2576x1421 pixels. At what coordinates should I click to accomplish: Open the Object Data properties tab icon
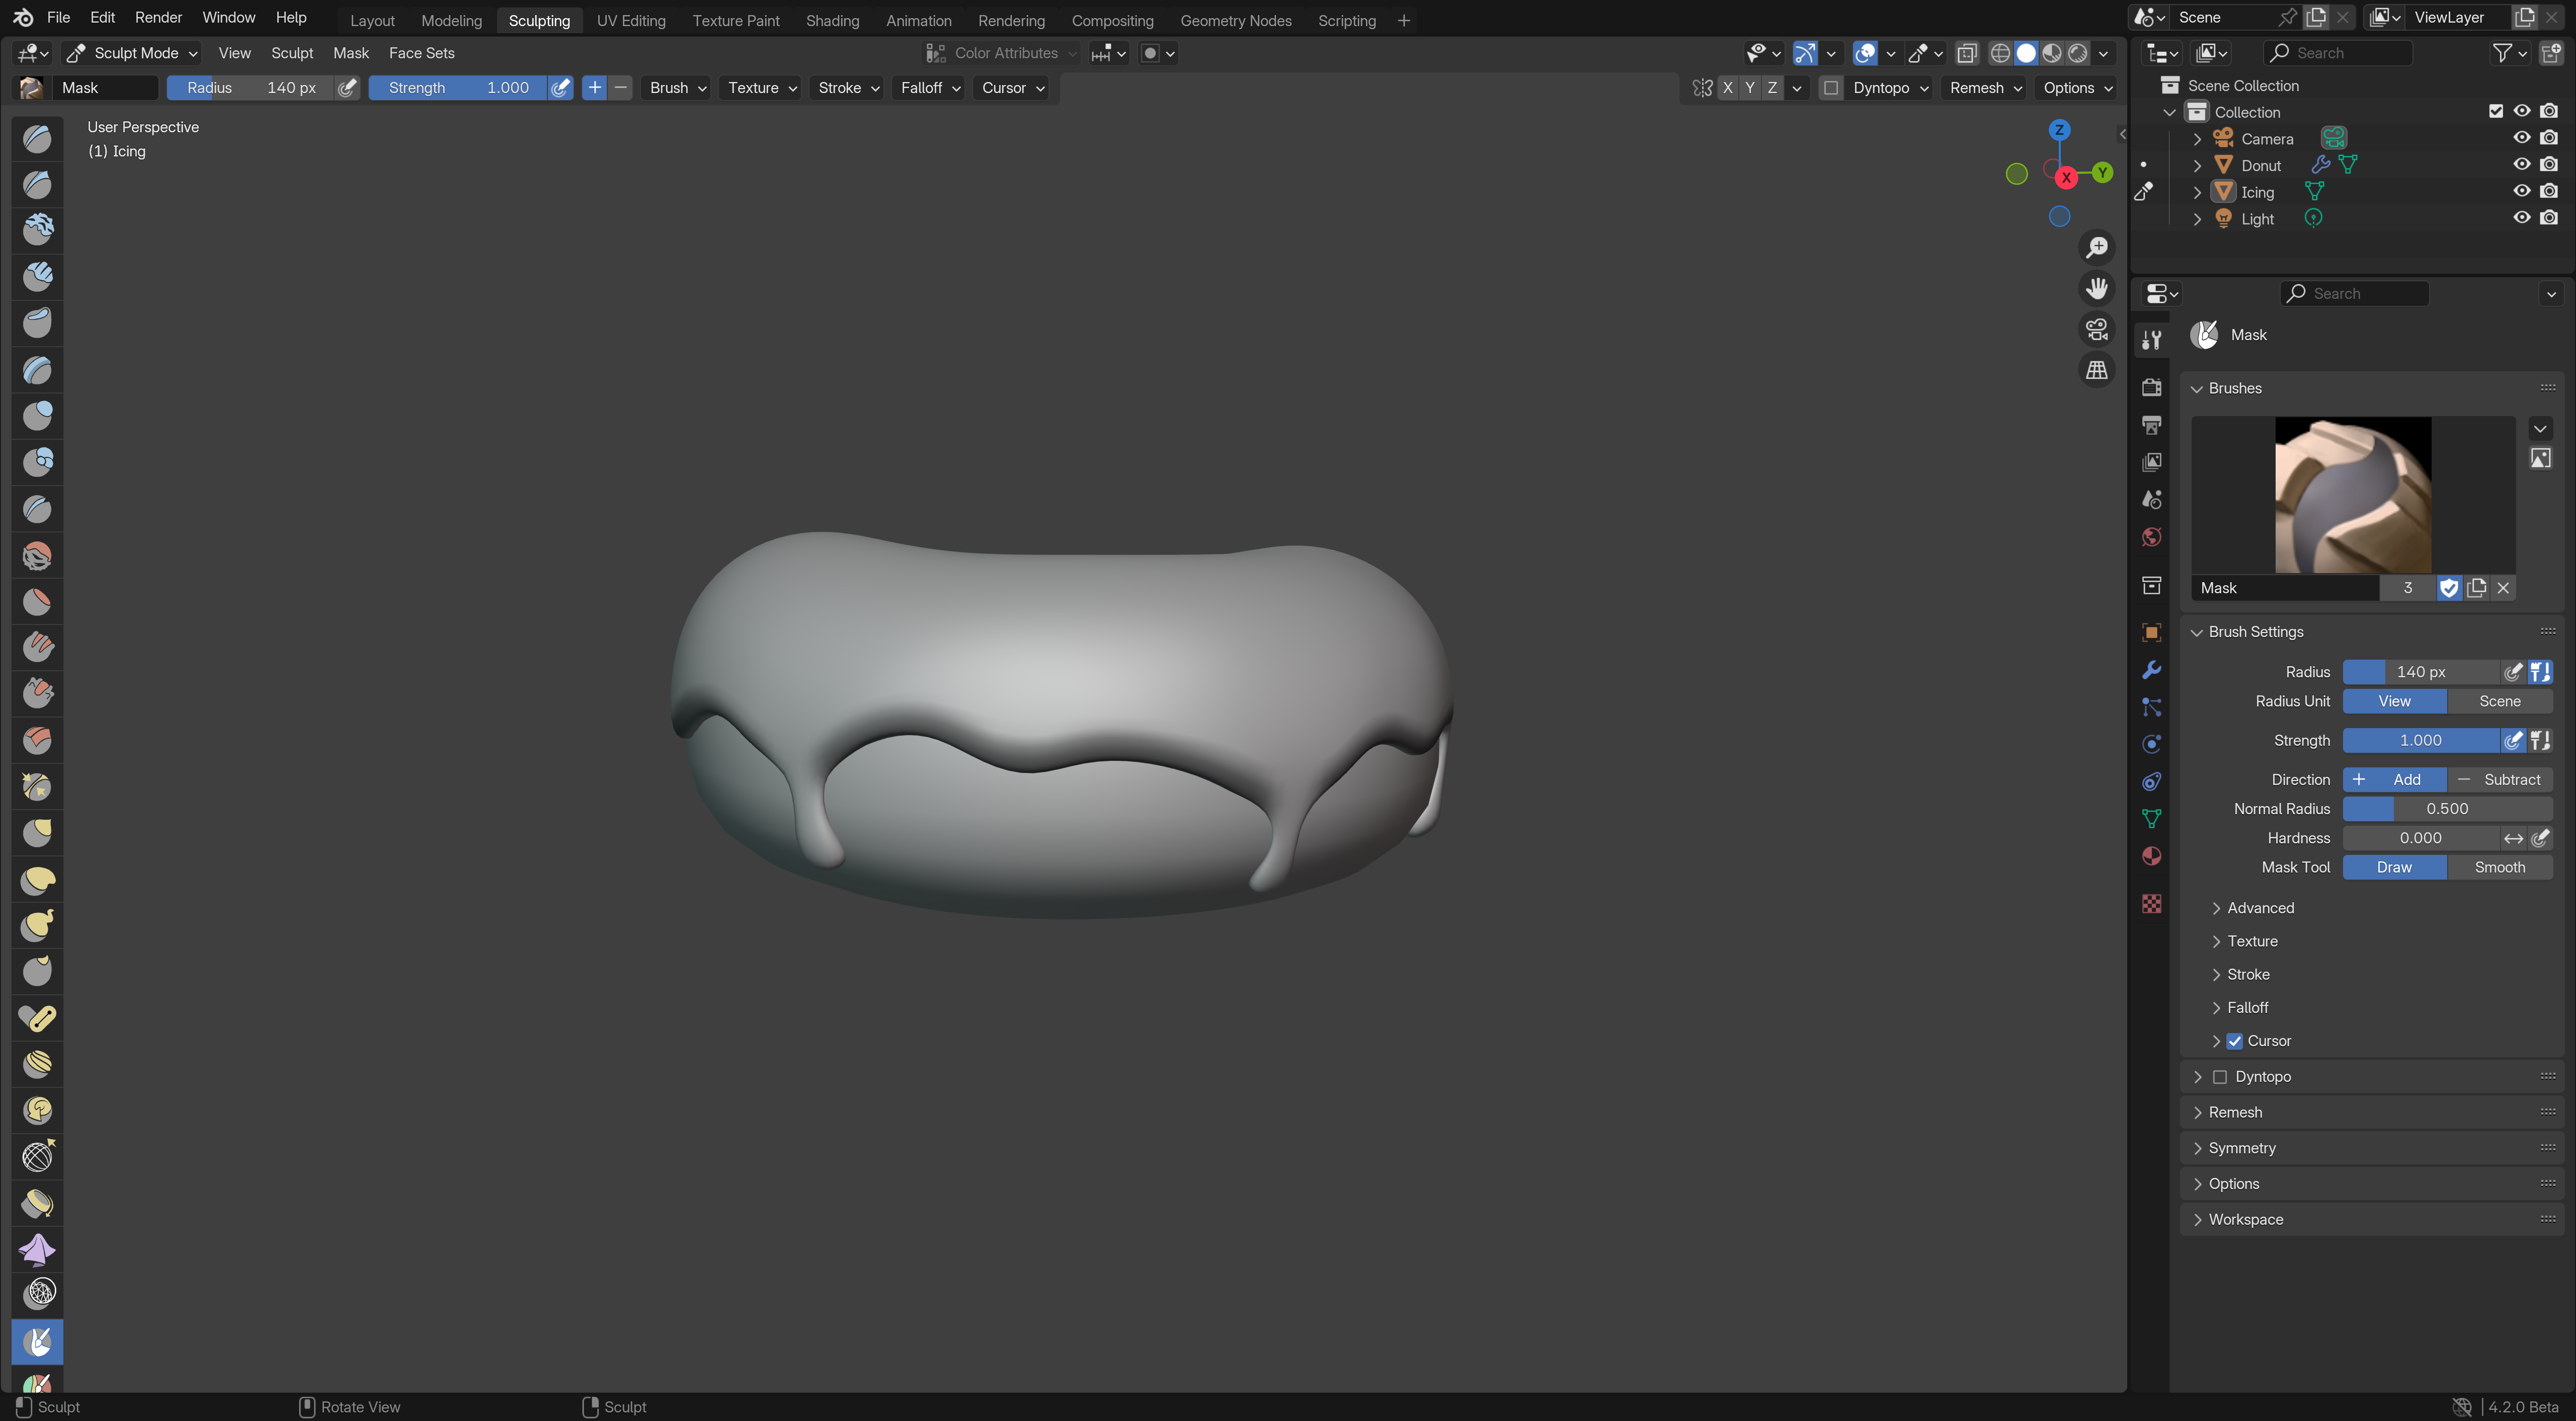point(2151,818)
